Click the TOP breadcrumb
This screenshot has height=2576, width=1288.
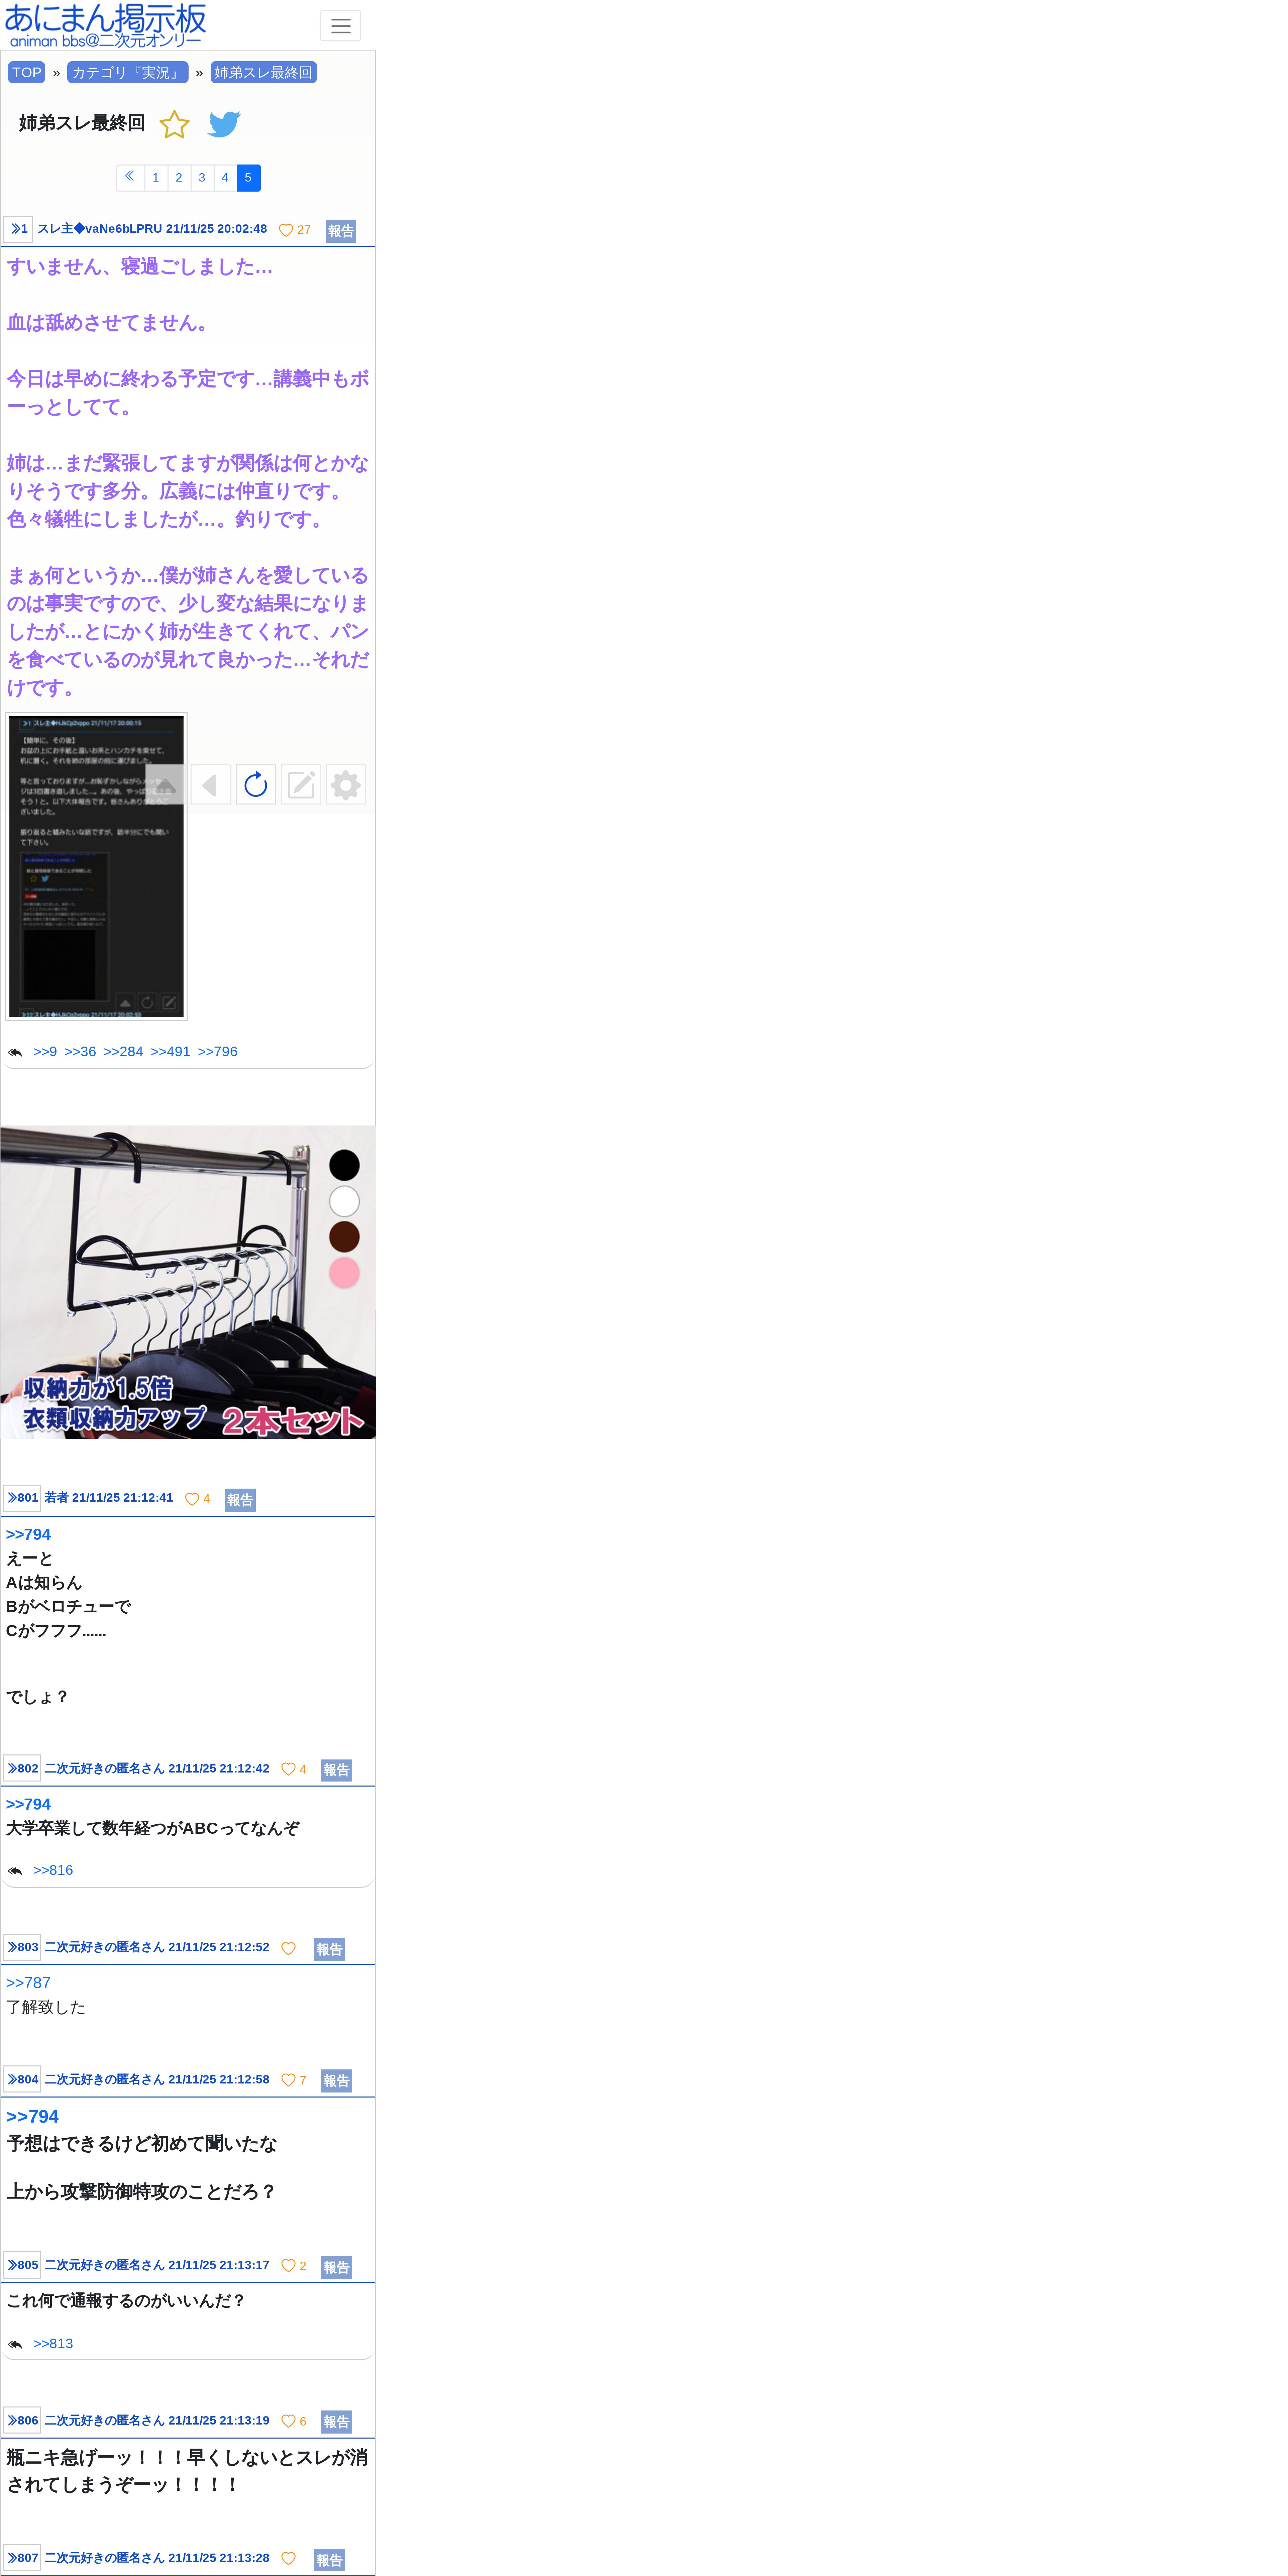point(27,72)
